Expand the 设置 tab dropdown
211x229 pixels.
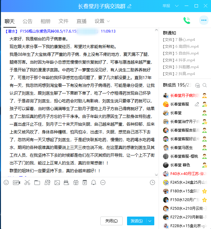point(108,21)
